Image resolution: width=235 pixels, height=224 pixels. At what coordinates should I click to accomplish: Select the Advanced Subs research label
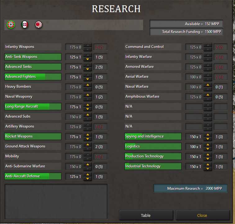point(33,116)
